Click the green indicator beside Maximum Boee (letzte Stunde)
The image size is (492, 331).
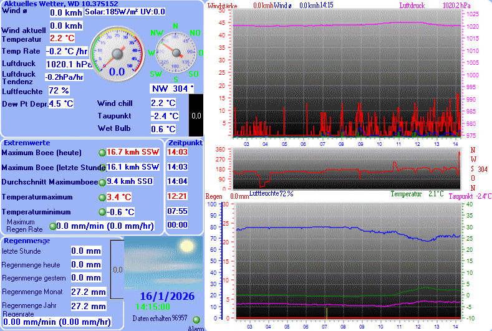(102, 168)
